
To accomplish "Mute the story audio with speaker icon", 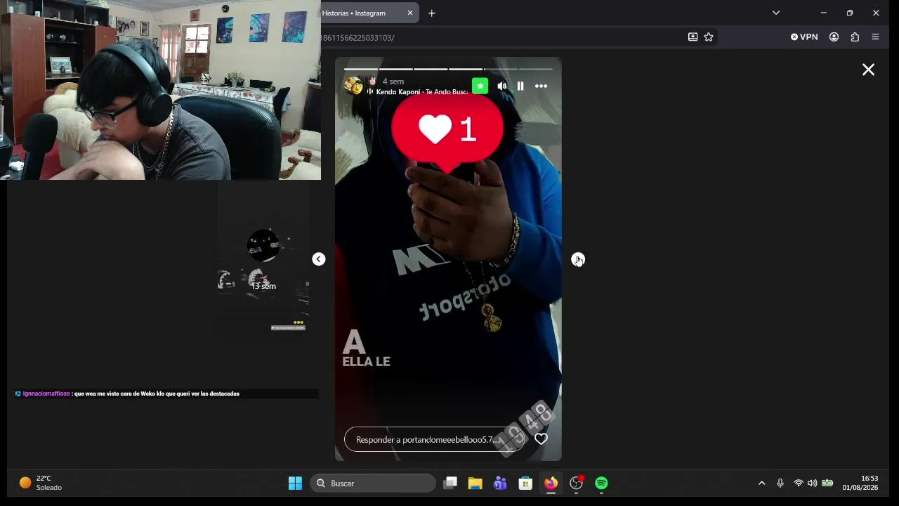I will pos(501,86).
